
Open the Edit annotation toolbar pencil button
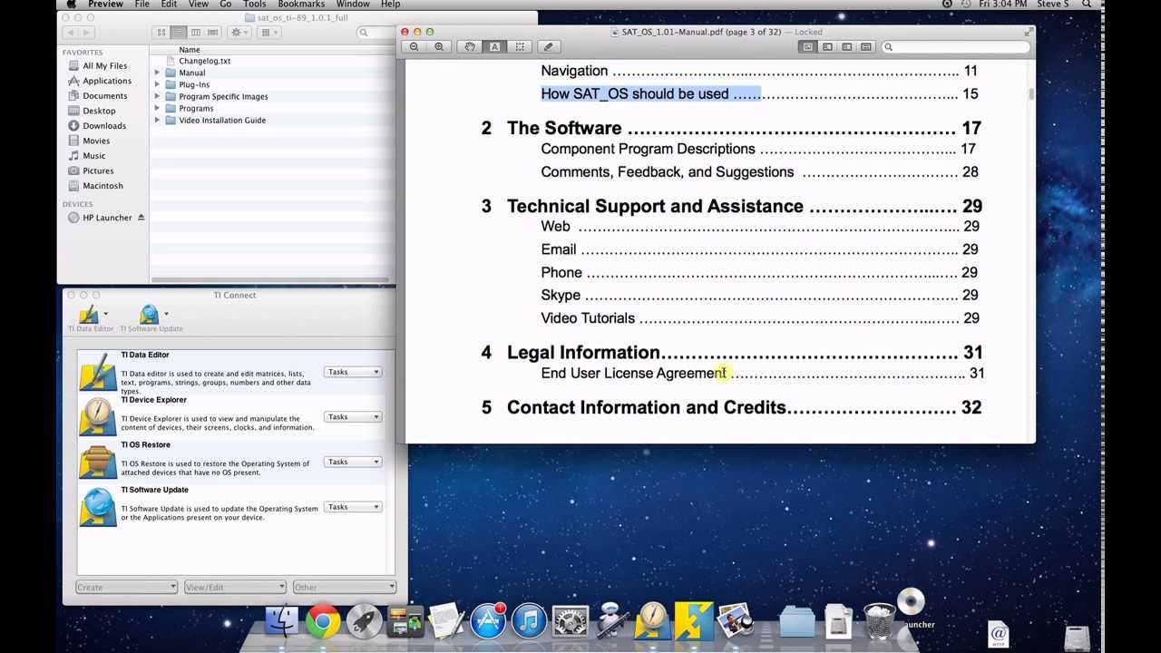548,47
